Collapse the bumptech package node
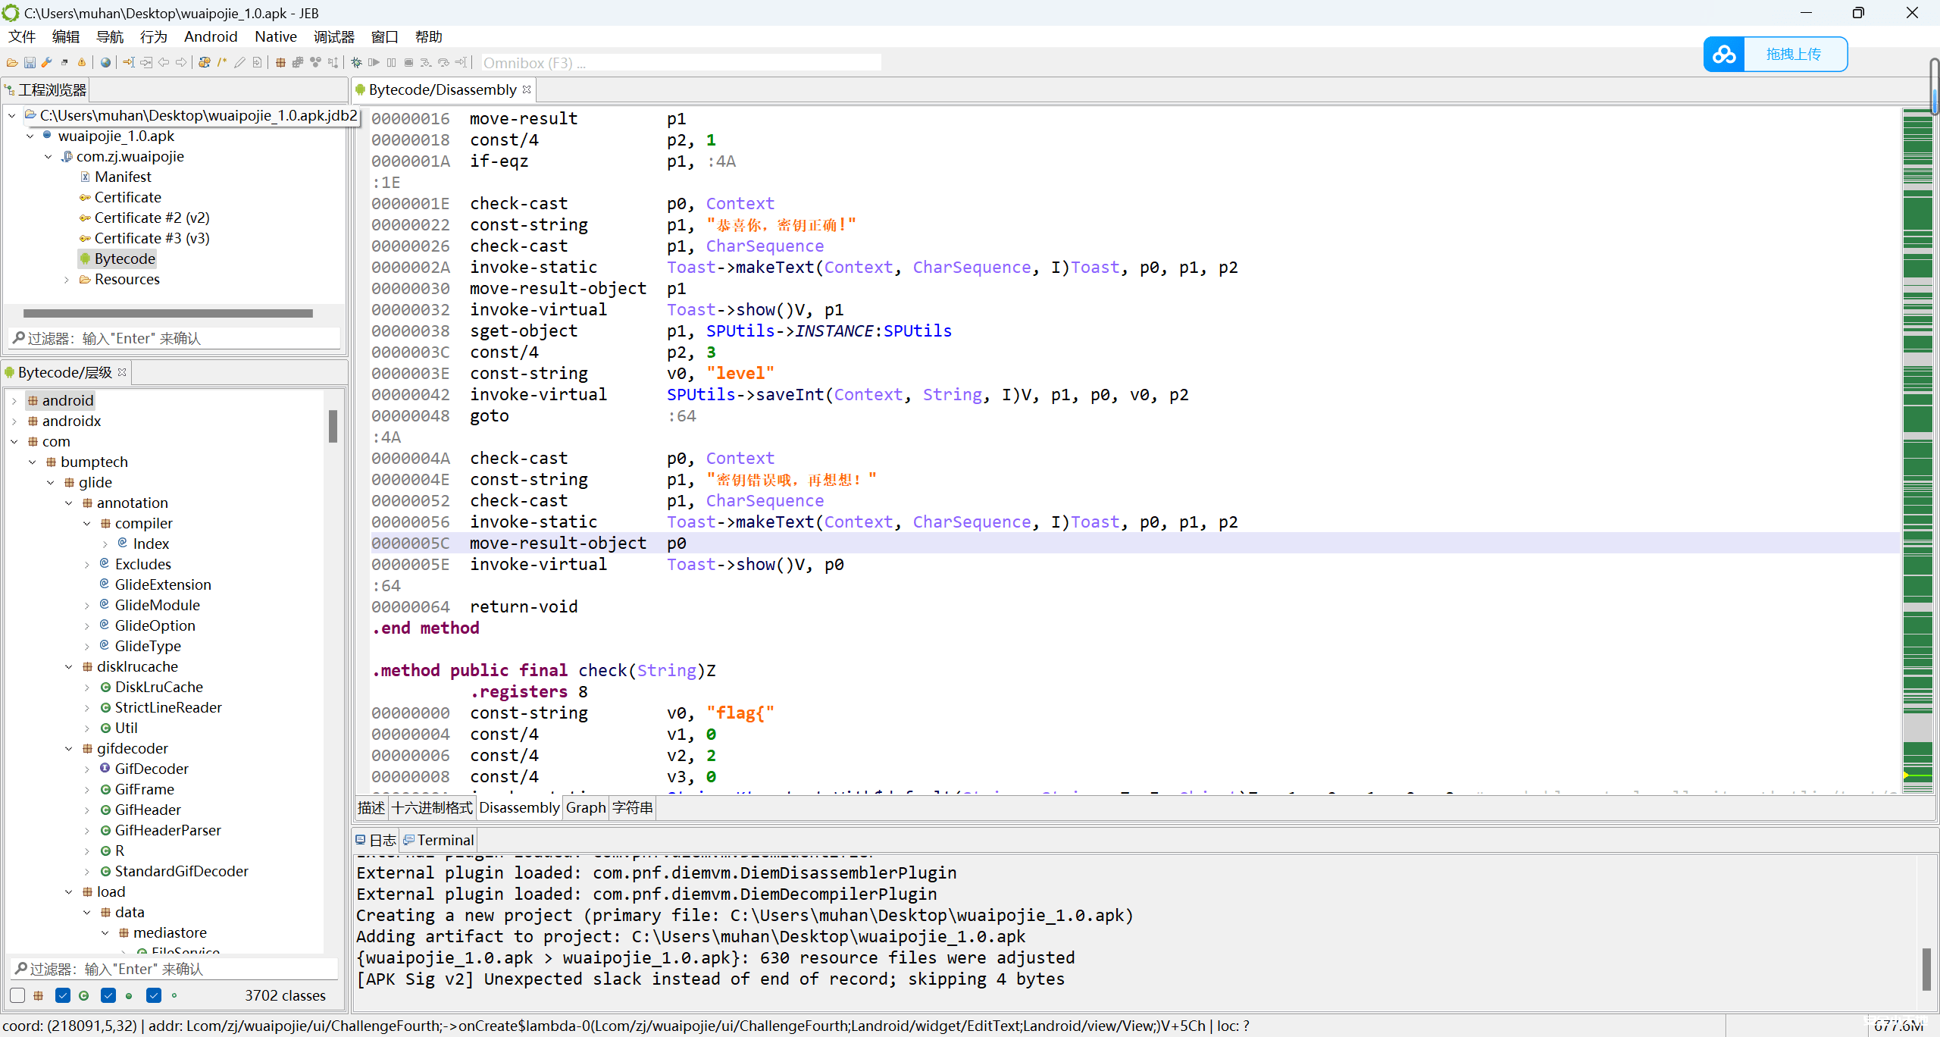This screenshot has height=1037, width=1940. (x=32, y=462)
